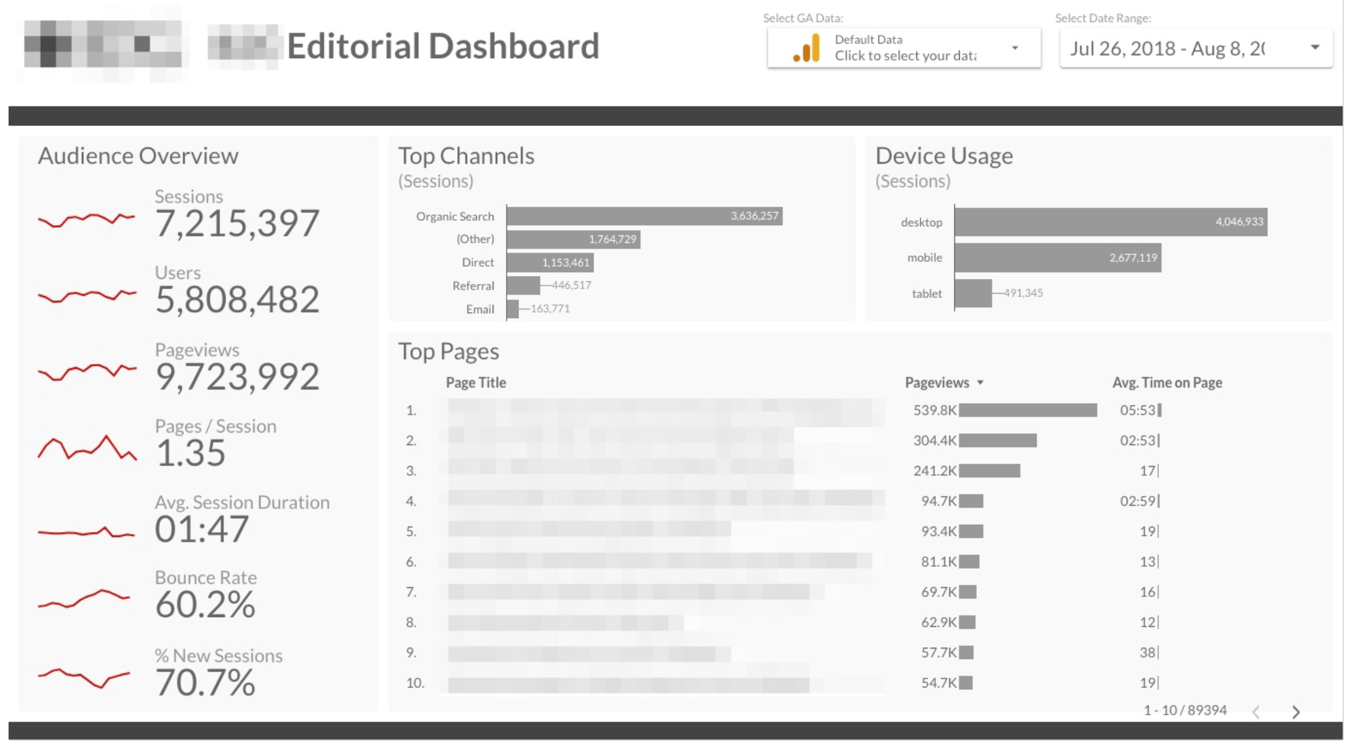Expand the date range dropdown arrow
This screenshot has height=745, width=1351.
[x=1315, y=48]
